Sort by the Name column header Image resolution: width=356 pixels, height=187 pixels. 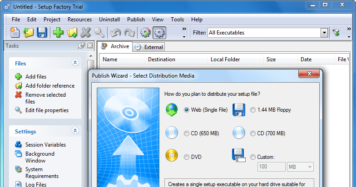(x=122, y=59)
